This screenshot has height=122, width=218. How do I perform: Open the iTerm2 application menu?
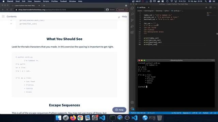tap(10, 1)
